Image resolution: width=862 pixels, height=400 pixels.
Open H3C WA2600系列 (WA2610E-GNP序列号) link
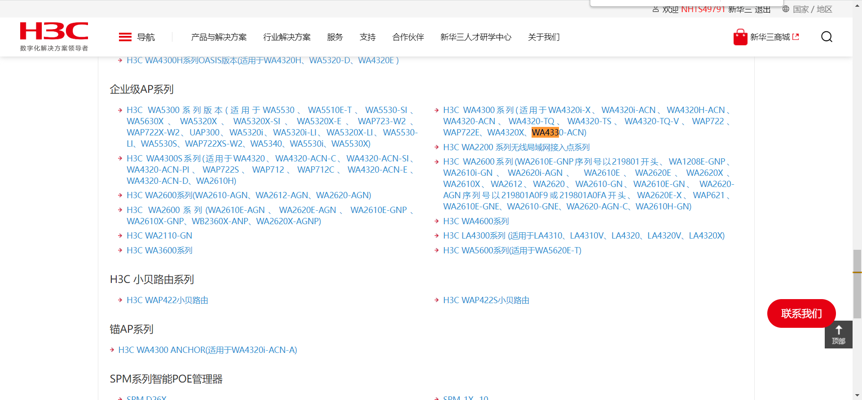(x=589, y=184)
